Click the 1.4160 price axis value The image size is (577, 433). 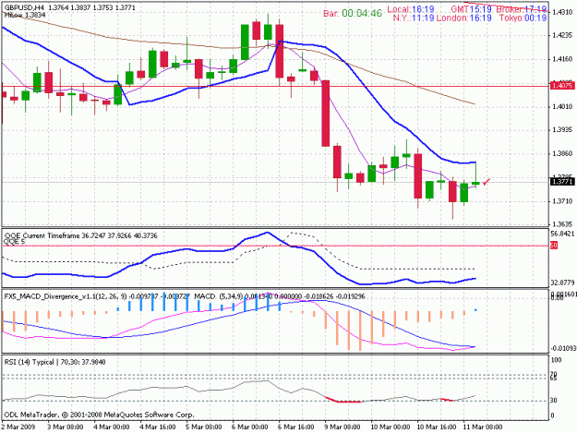[x=562, y=59]
